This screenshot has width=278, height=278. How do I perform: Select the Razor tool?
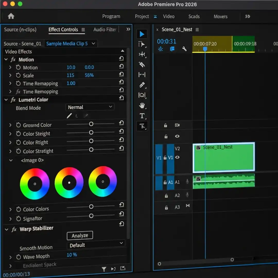click(142, 65)
